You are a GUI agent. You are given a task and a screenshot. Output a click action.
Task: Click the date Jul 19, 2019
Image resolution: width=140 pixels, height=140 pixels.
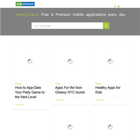pos(19,105)
